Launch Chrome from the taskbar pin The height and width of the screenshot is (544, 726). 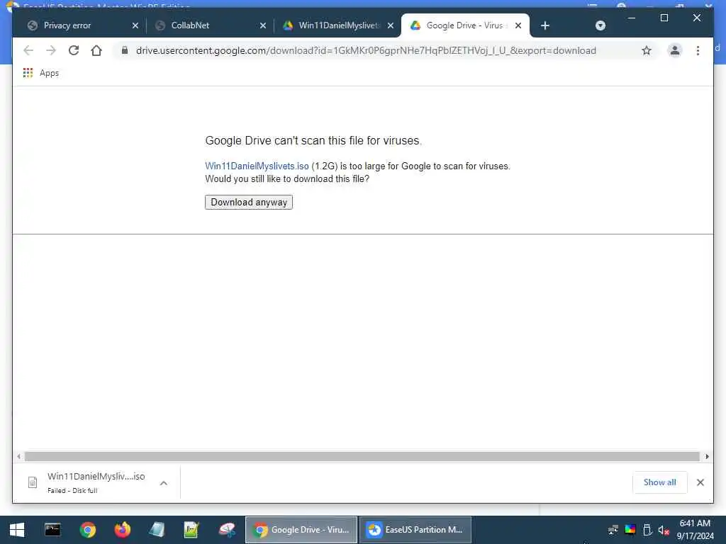[87, 530]
